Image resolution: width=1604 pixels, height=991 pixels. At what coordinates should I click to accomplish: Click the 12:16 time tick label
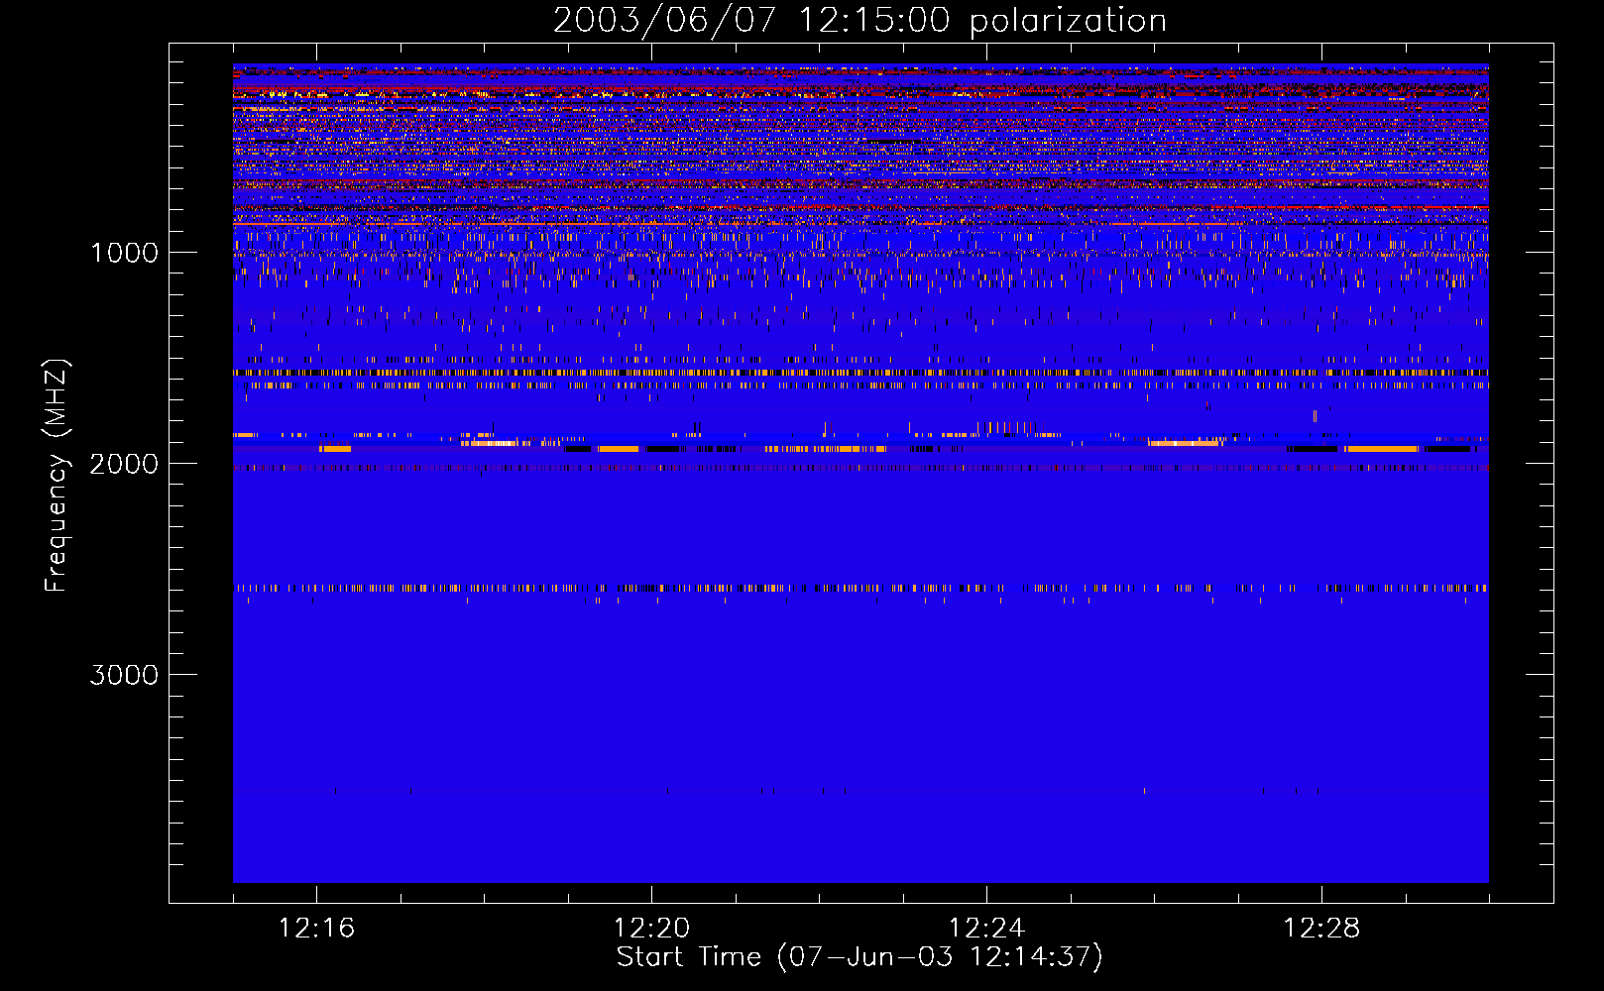click(x=316, y=929)
